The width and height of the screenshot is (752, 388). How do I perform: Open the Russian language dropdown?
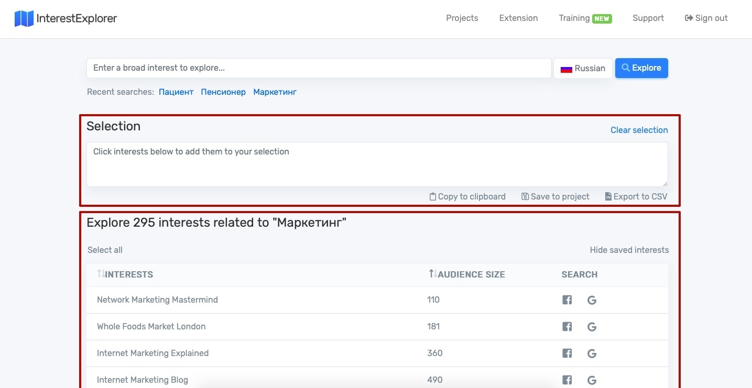tap(583, 68)
